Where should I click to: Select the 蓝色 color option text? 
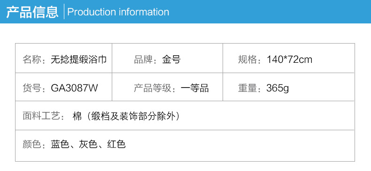point(60,144)
